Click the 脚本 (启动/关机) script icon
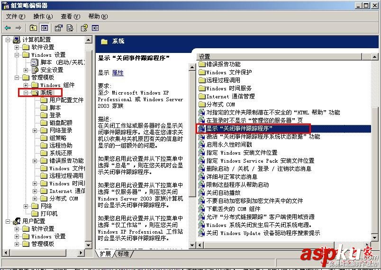 click(35, 62)
